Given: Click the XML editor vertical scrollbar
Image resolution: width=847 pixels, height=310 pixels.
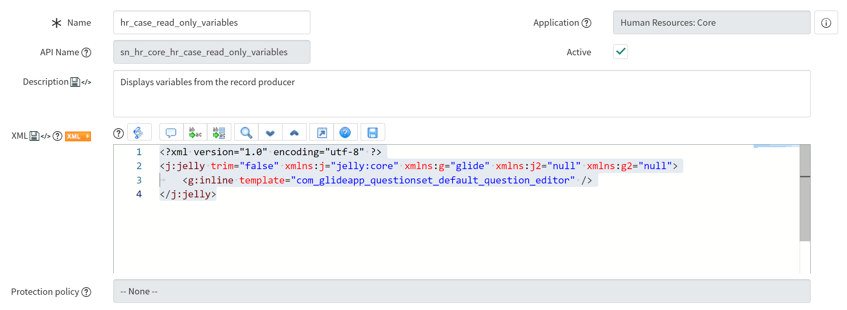Looking at the screenshot, I should point(805,194).
